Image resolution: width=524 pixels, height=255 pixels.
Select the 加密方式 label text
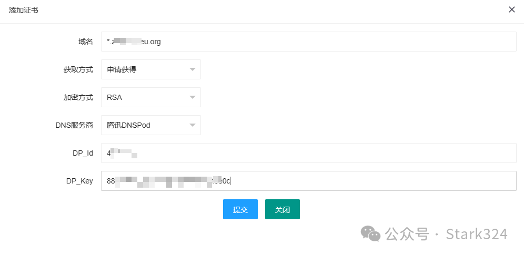(x=78, y=97)
